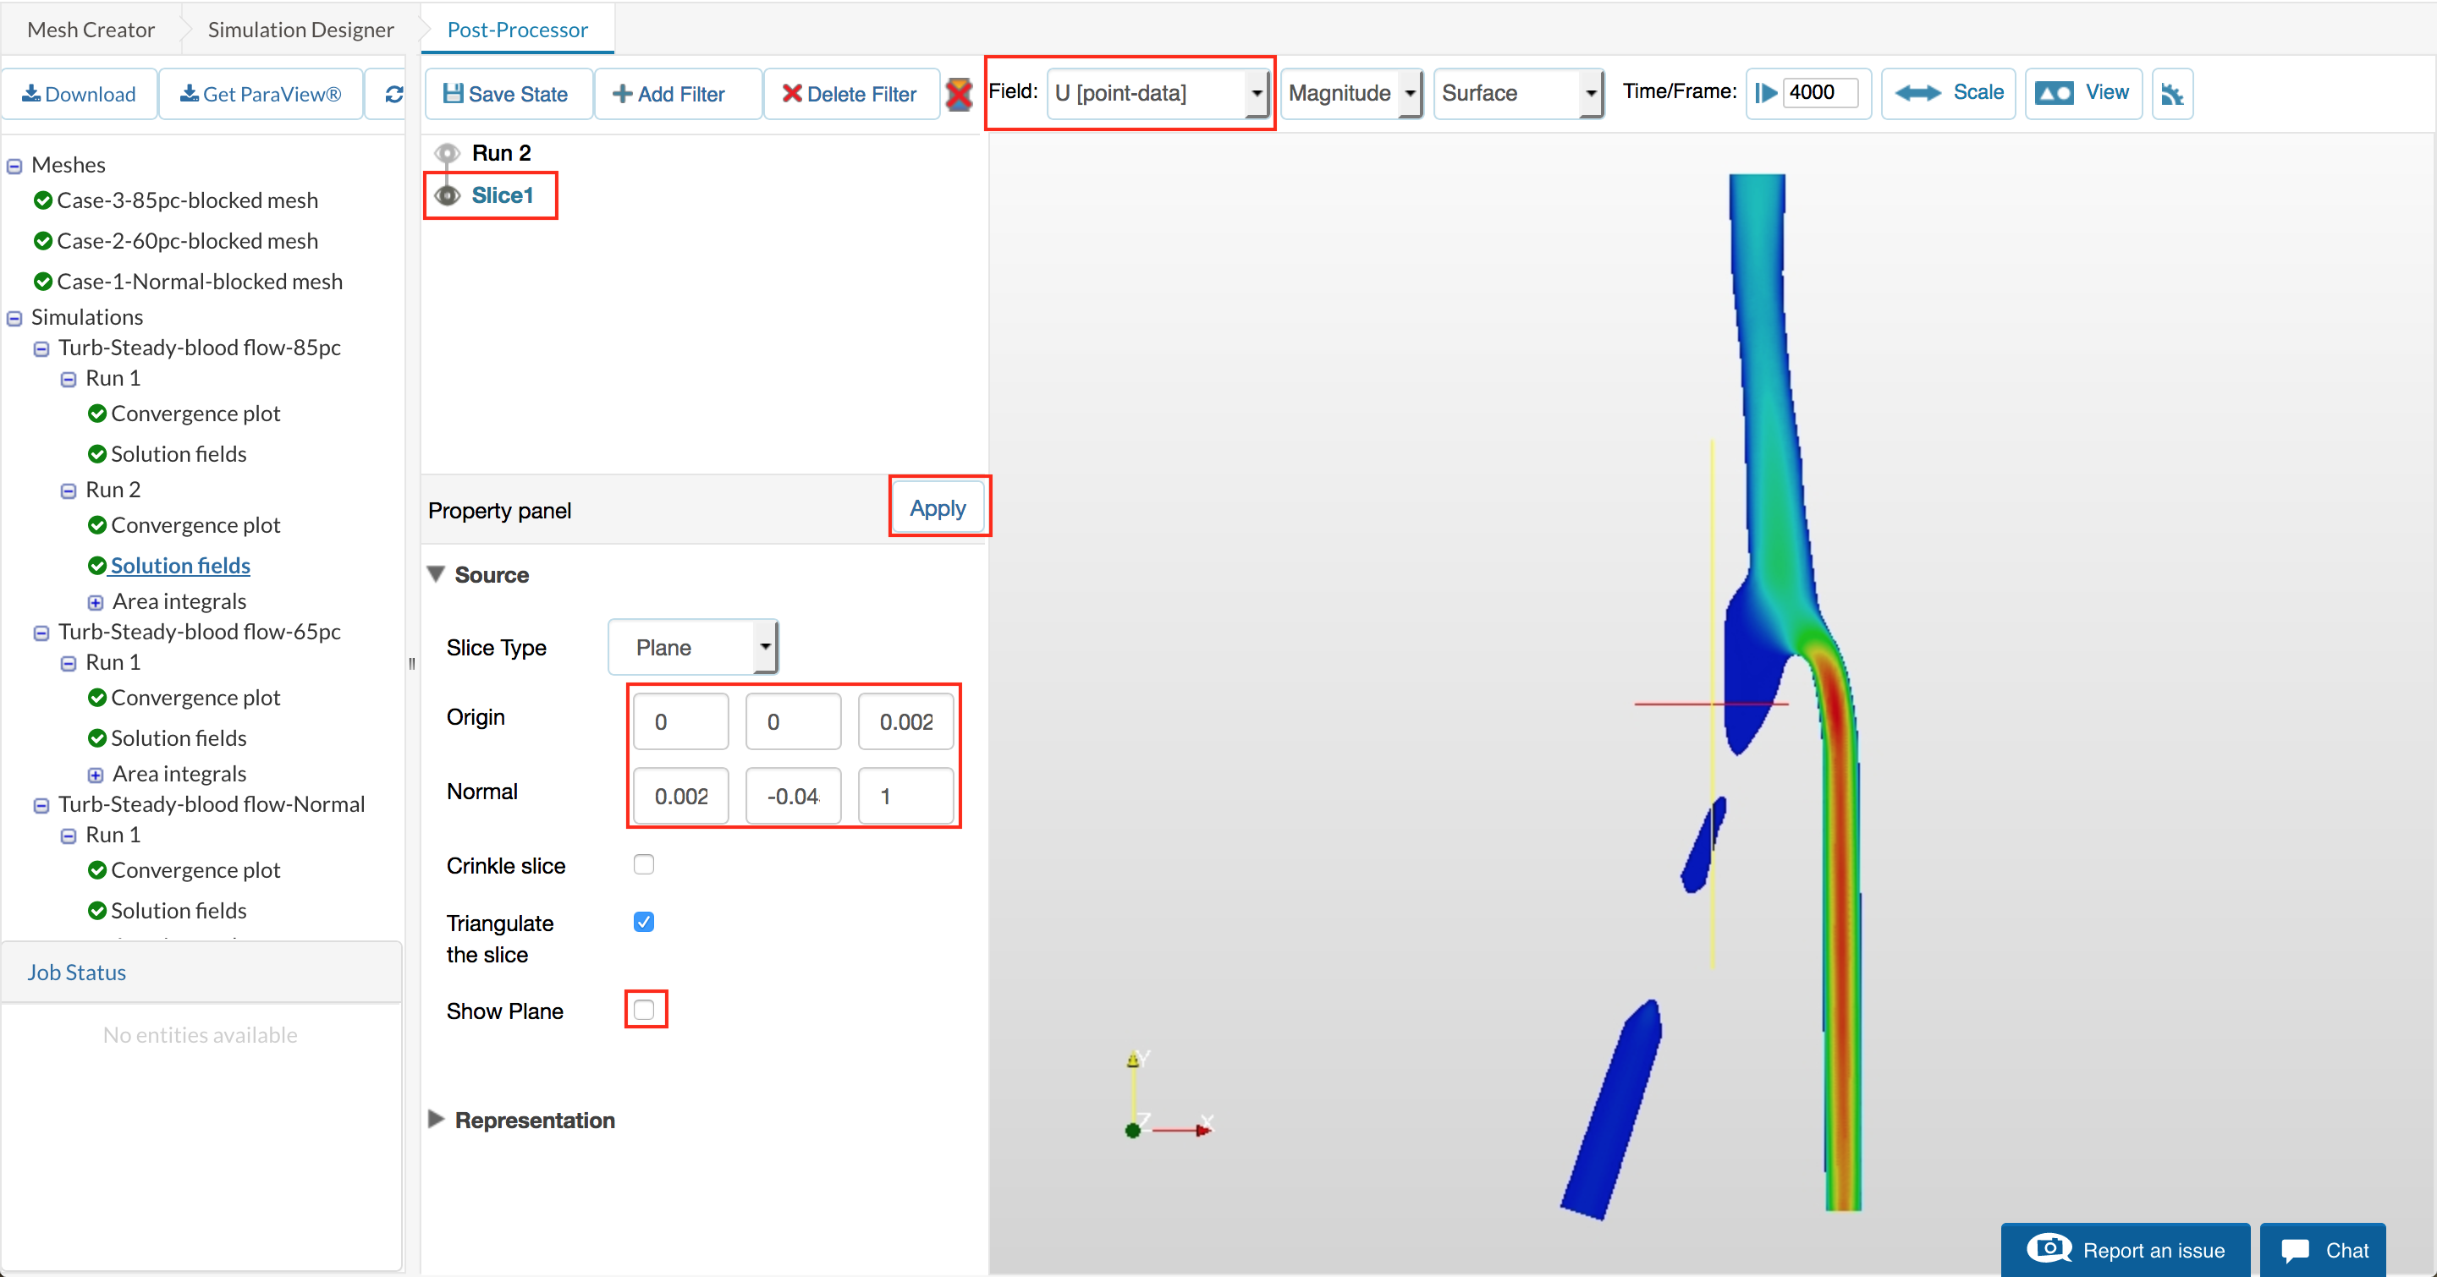This screenshot has height=1277, width=2437.
Task: Toggle Slice1 visibility eye icon
Action: click(448, 195)
